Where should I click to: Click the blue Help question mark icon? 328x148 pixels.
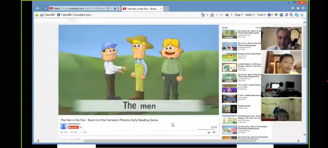tap(269, 15)
